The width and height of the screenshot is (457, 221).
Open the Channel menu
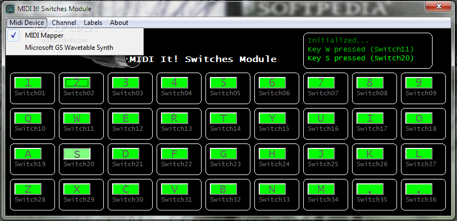(x=64, y=23)
